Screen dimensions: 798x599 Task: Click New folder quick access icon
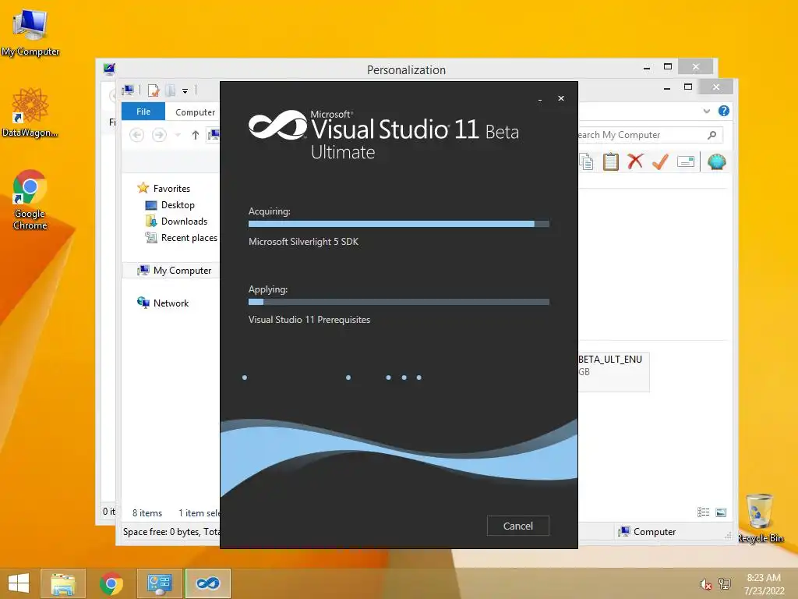[x=171, y=90]
